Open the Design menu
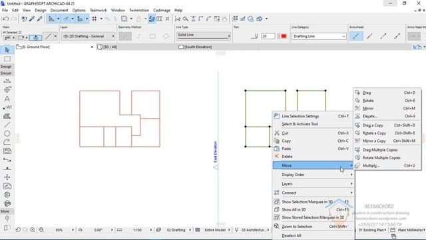Screen dimensions: 426x240 [x=41, y=11]
